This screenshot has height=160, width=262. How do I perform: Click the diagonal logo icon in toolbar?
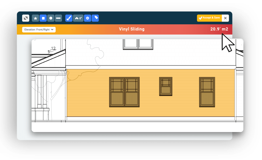[26, 18]
